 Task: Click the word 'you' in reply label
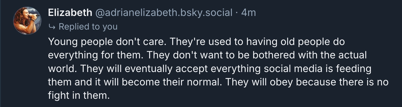click(110, 26)
